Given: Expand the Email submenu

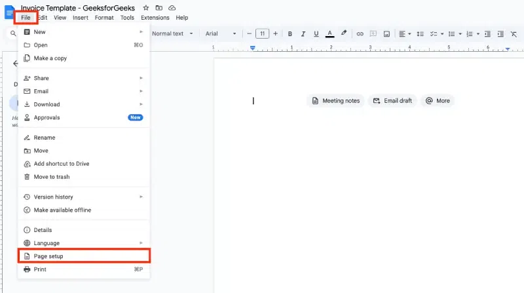Looking at the screenshot, I should point(84,91).
